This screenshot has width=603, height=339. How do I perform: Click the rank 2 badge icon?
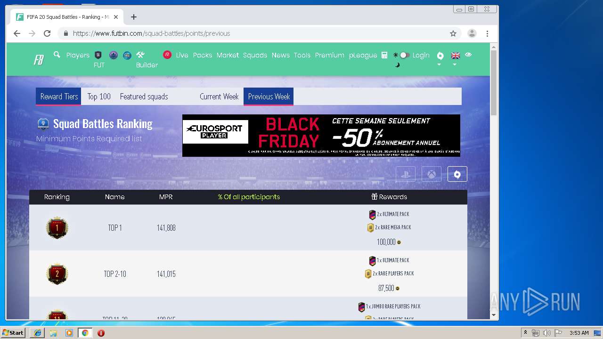point(57,274)
